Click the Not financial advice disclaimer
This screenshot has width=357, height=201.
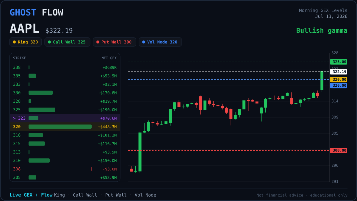(302, 195)
